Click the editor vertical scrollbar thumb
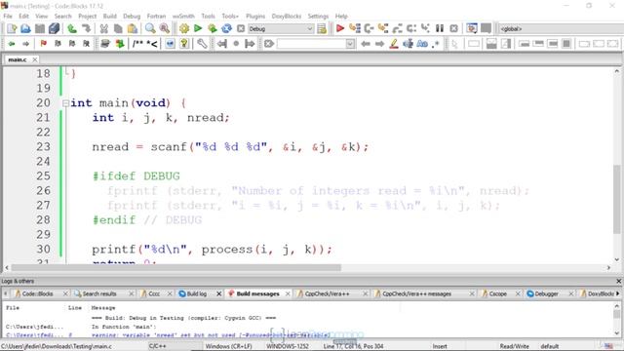The width and height of the screenshot is (624, 351). click(x=617, y=199)
